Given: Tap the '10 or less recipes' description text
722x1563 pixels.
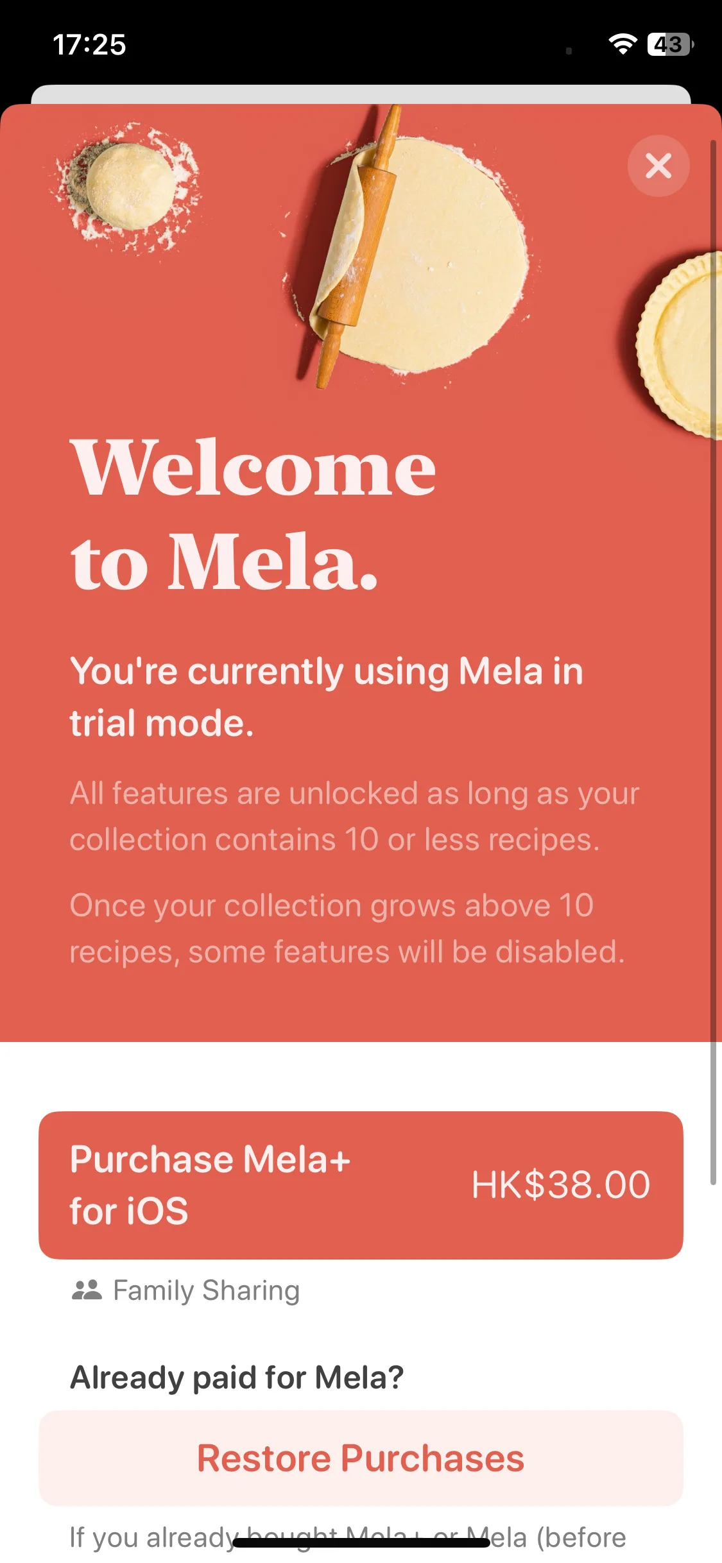Looking at the screenshot, I should click(x=354, y=816).
